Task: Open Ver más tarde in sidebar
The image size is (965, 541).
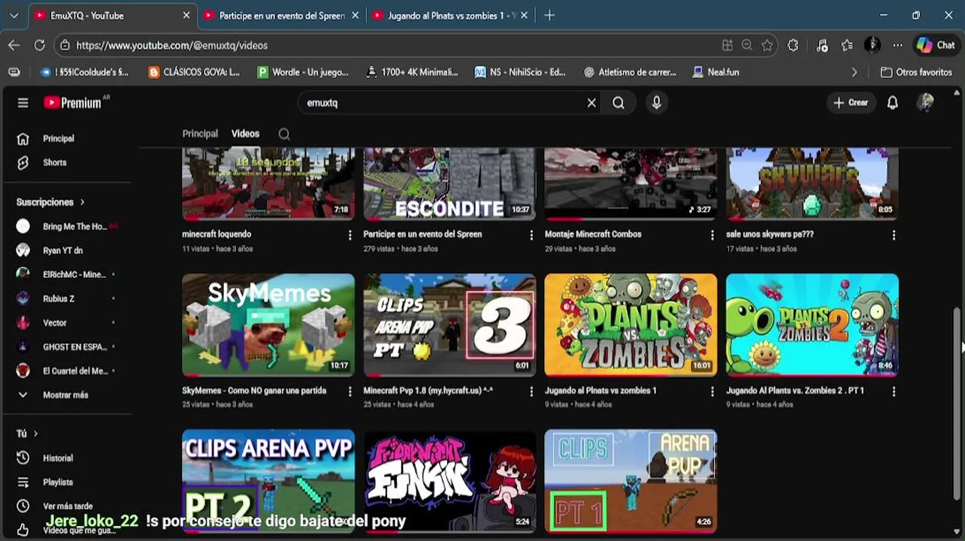Action: [x=66, y=506]
